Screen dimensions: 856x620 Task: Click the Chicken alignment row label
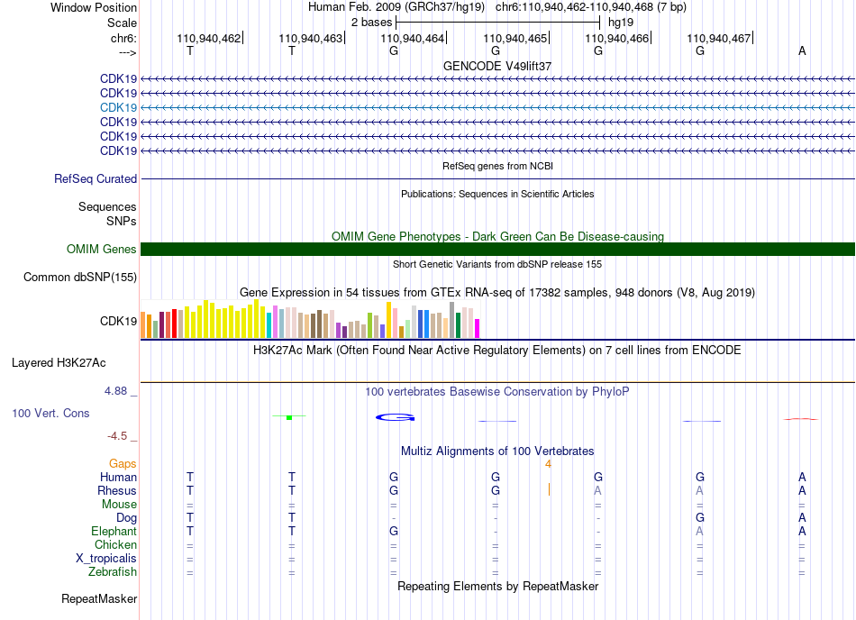115,544
